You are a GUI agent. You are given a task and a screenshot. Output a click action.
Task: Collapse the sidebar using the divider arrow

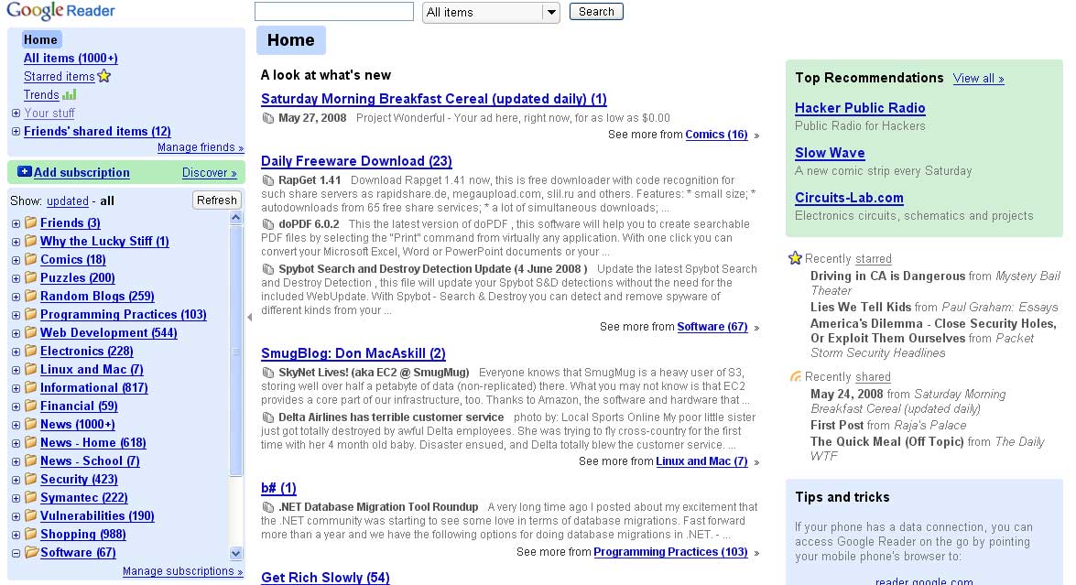tap(250, 317)
